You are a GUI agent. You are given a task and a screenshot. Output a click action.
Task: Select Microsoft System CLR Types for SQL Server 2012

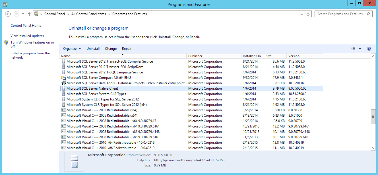click(192, 99)
